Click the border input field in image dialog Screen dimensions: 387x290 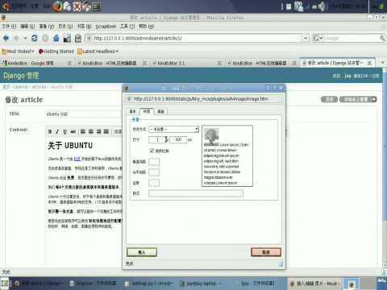[x=154, y=183]
